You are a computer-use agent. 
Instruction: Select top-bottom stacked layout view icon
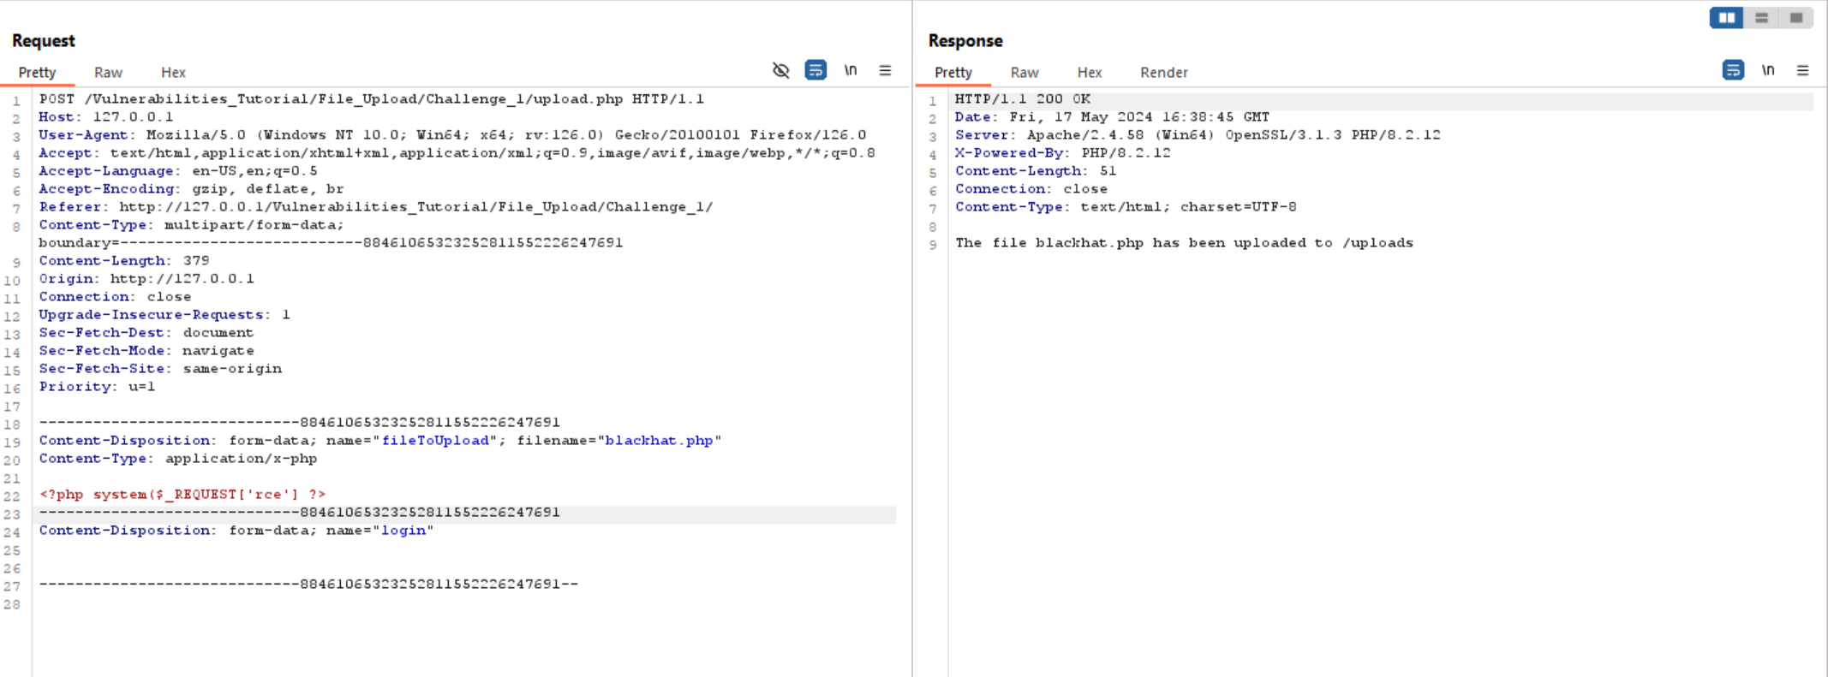(x=1761, y=18)
